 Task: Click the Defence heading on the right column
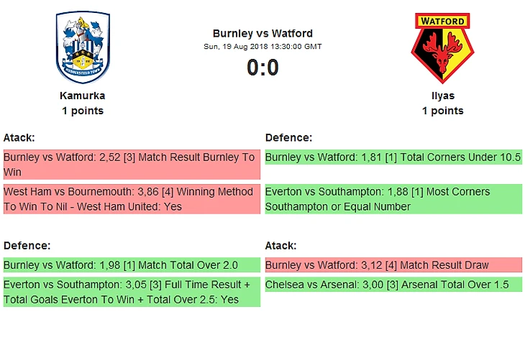point(288,138)
